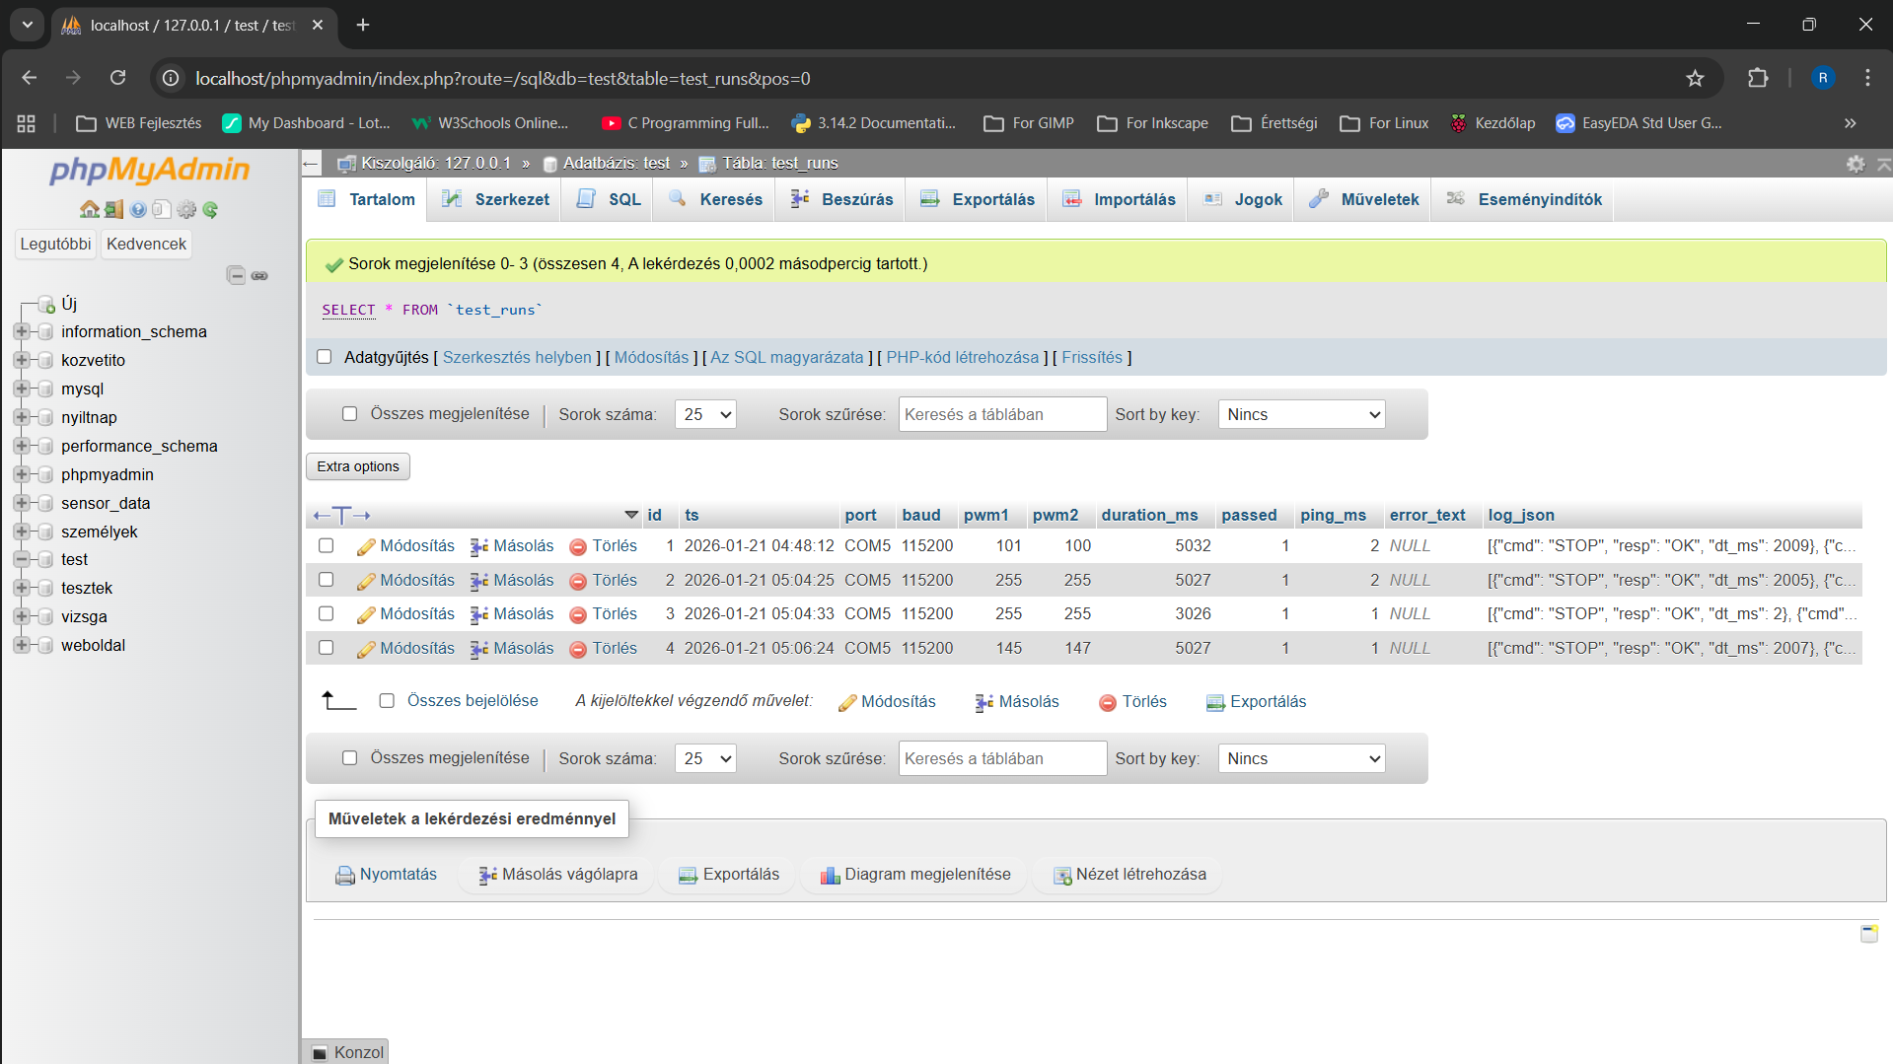
Task: Open browser extensions puzzle icon
Action: [1758, 78]
